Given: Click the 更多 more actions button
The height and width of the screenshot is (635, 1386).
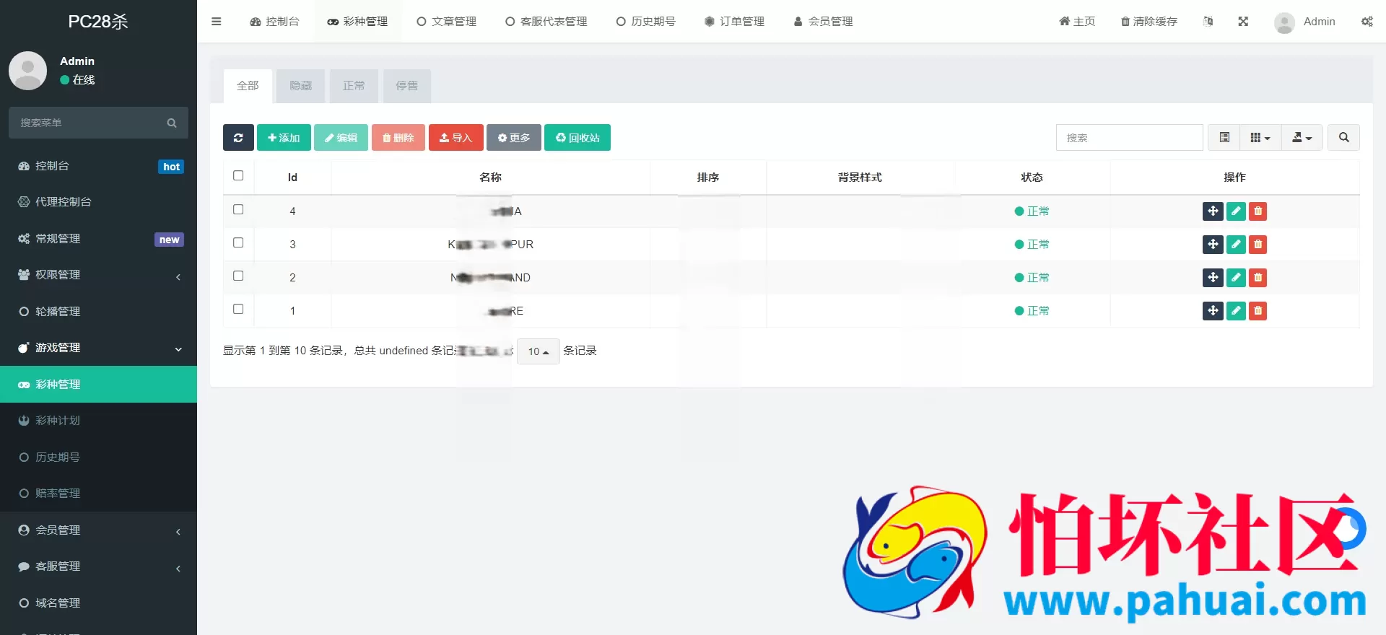Looking at the screenshot, I should [514, 138].
